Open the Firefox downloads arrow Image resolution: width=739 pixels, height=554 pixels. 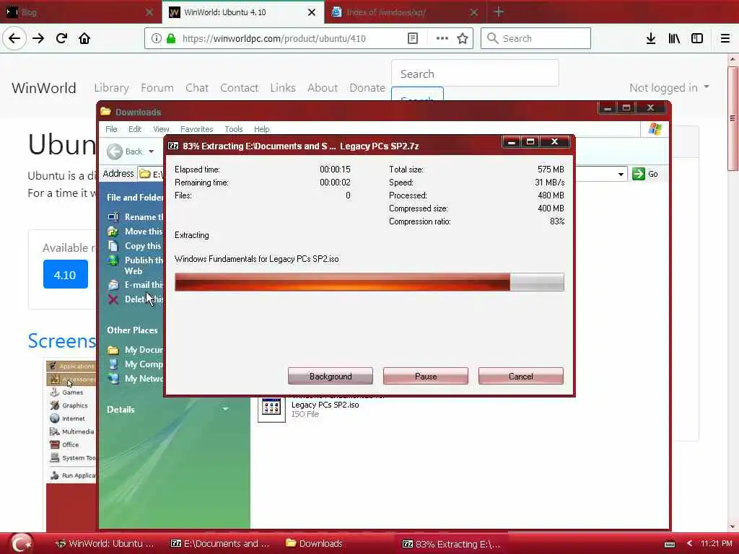click(650, 38)
